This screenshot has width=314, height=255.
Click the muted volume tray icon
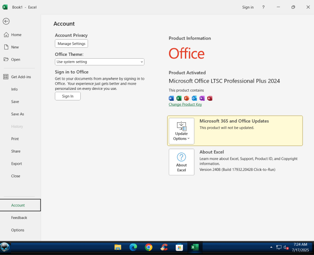click(286, 248)
